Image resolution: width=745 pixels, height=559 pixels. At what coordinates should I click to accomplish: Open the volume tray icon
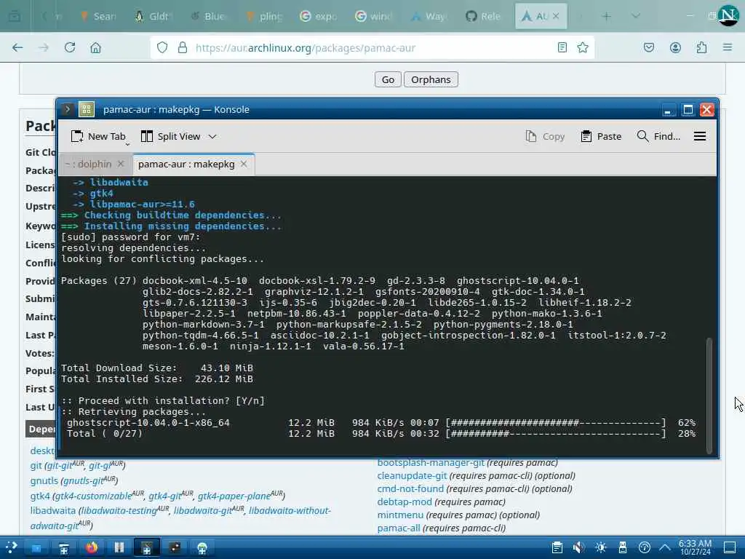pyautogui.click(x=578, y=547)
